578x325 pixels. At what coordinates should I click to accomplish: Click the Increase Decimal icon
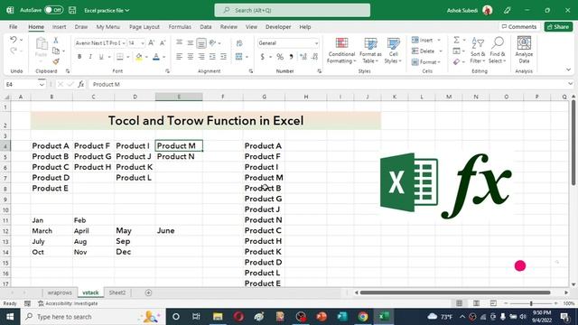(x=303, y=57)
